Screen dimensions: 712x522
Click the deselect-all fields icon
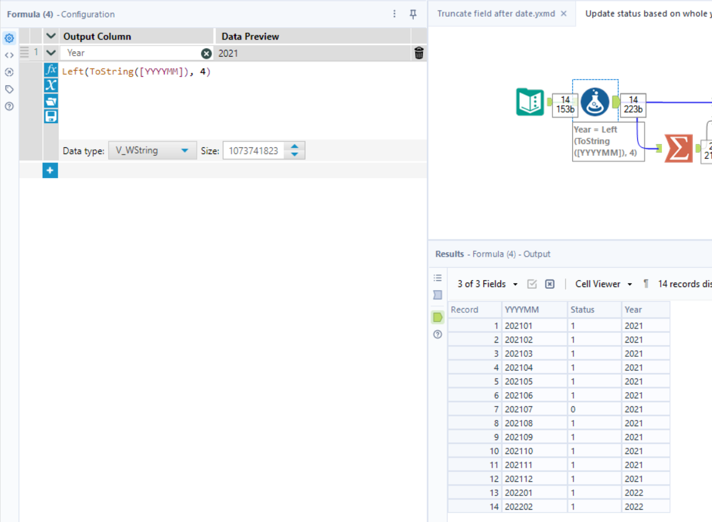550,283
